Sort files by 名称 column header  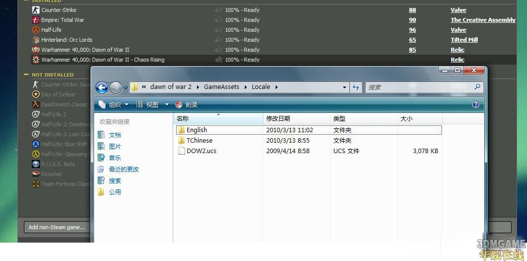pyautogui.click(x=218, y=119)
